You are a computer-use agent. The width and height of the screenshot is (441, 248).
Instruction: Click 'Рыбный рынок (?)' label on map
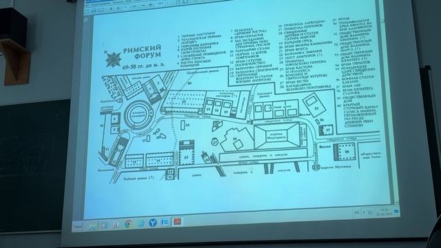click(139, 178)
